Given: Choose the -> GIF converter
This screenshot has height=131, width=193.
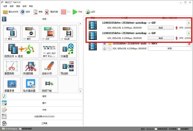Looking at the screenshot, I should pos(49,33).
